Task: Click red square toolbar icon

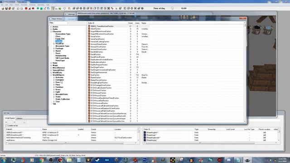Action: pyautogui.click(x=26, y=9)
